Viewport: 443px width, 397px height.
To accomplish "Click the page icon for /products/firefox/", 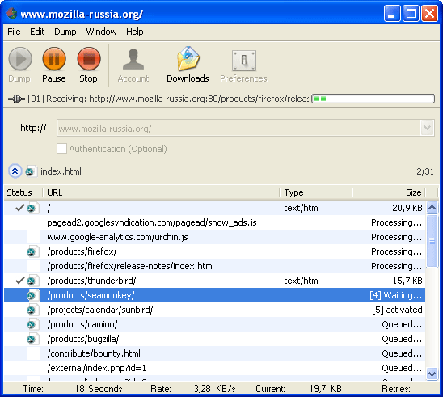I will pyautogui.click(x=33, y=251).
